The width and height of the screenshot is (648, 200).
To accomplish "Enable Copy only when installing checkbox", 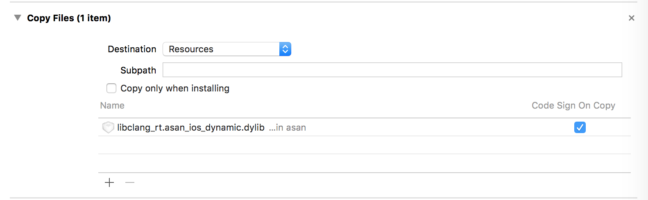I will pos(111,88).
